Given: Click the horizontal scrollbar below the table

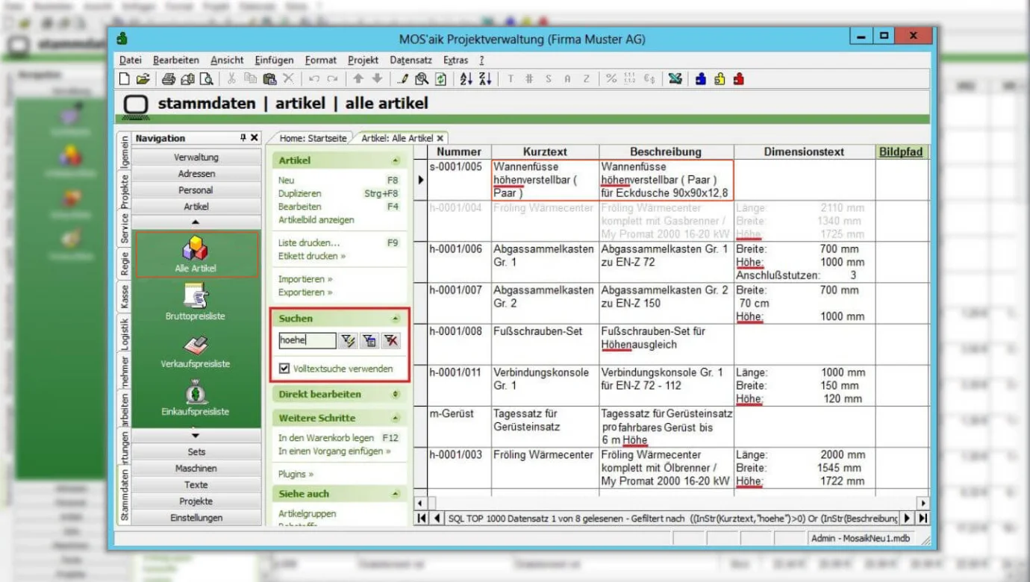Looking at the screenshot, I should pyautogui.click(x=672, y=504).
